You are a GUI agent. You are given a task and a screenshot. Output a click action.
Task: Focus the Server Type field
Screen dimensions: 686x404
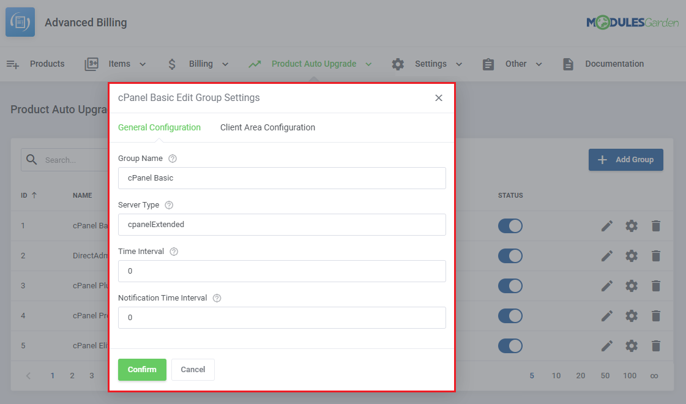tap(281, 225)
